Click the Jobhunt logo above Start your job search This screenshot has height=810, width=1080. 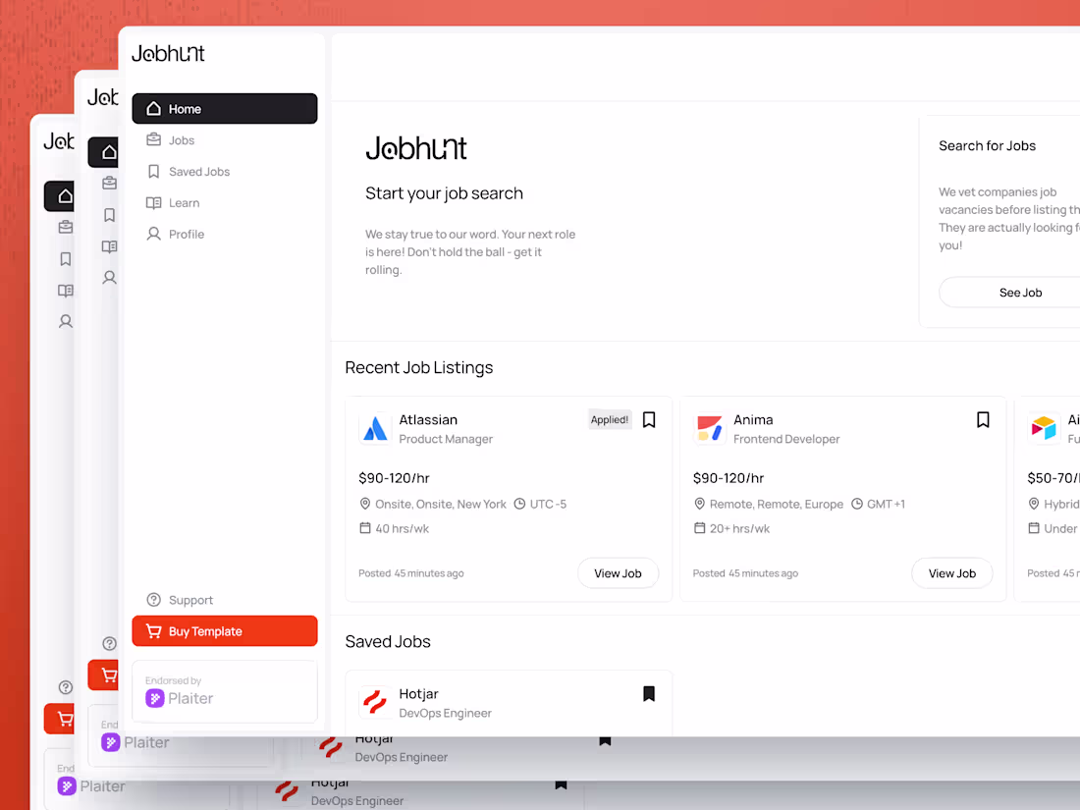pyautogui.click(x=416, y=148)
